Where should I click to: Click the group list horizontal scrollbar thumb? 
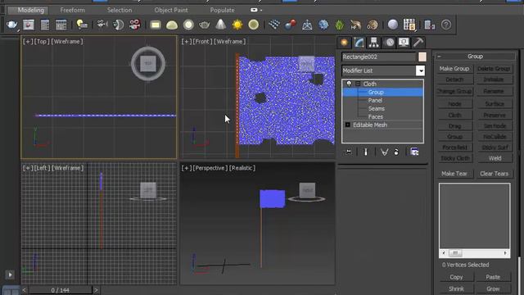pyautogui.click(x=455, y=253)
